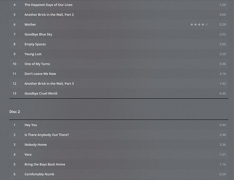Click Is There Anybody Out There?
Image resolution: width=234 pixels, height=180 pixels.
(46, 135)
